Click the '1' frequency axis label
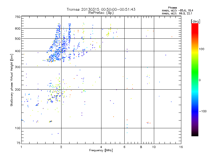The image size is (213, 160). coord(21,147)
